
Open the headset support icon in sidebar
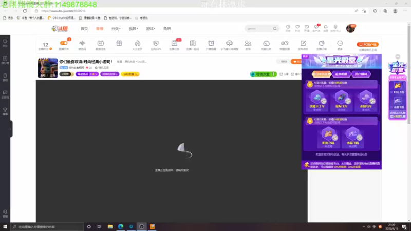(x=5, y=214)
